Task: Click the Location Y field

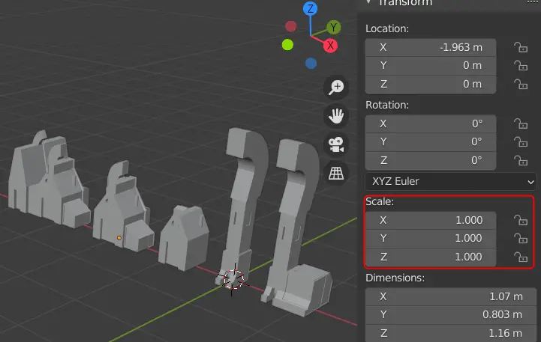Action: [x=431, y=66]
